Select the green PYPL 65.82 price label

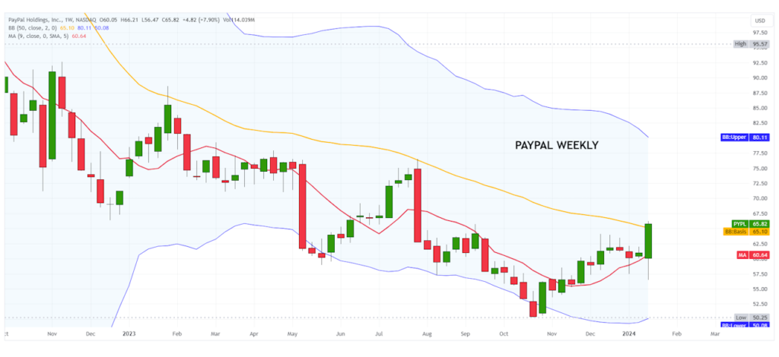click(x=749, y=223)
